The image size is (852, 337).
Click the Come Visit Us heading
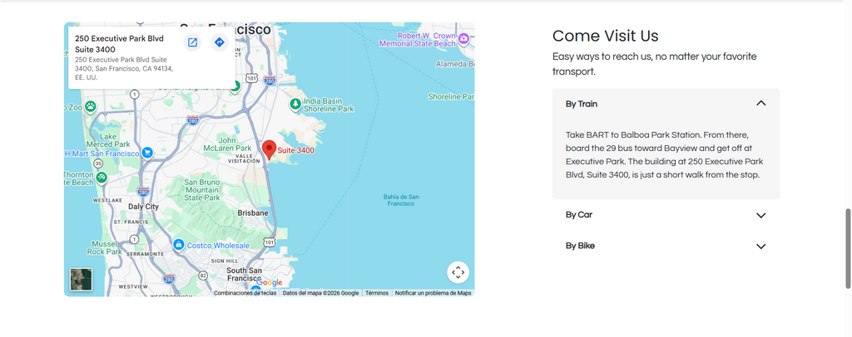click(x=606, y=36)
